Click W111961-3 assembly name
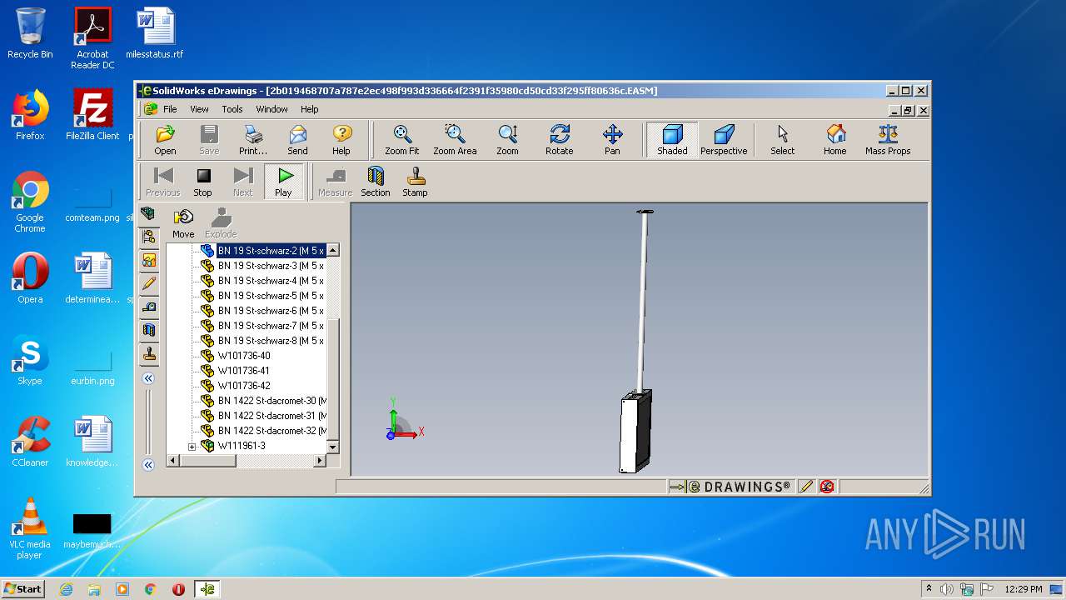This screenshot has width=1066, height=600. pyautogui.click(x=242, y=446)
